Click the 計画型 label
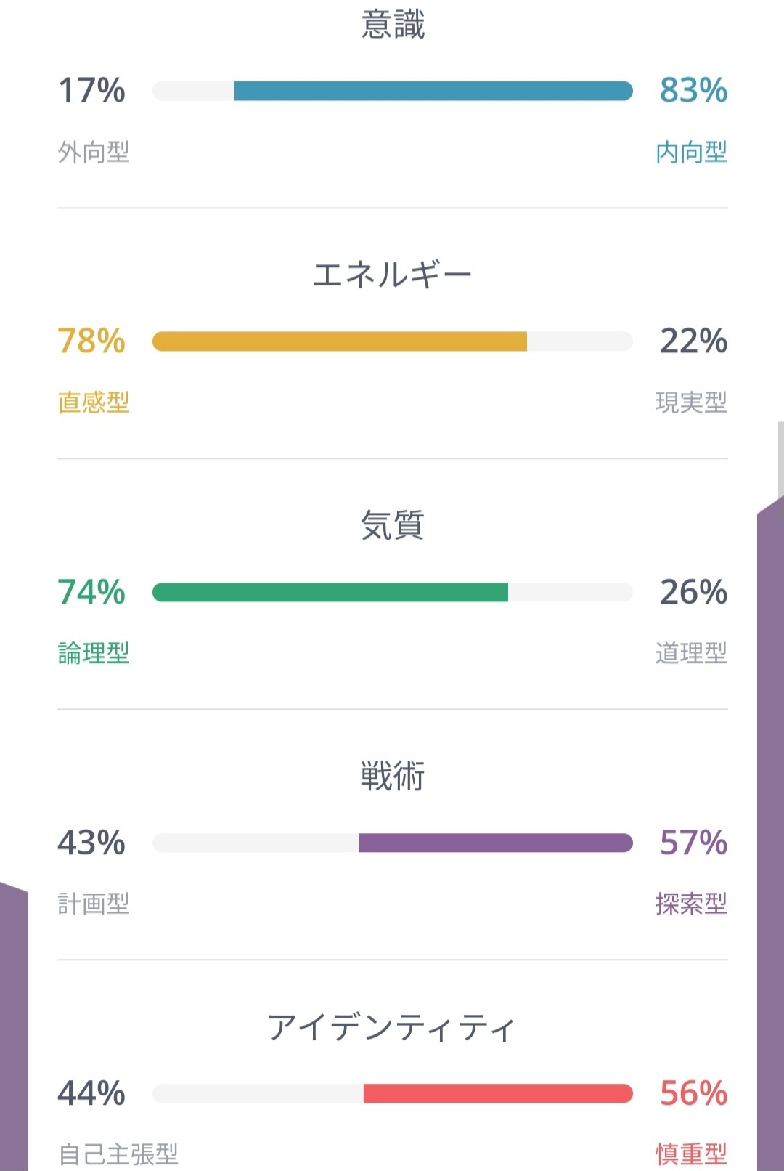Viewport: 784px width, 1171px height. [x=94, y=904]
